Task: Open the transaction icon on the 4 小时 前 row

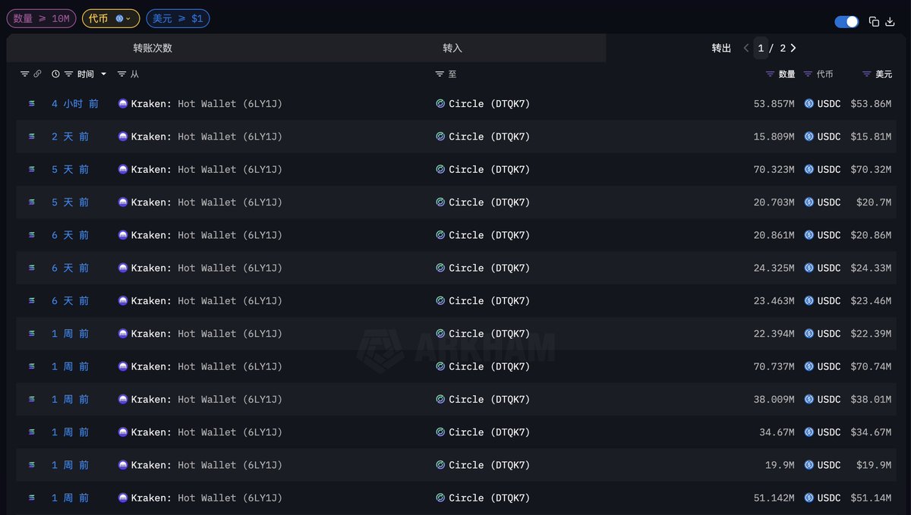Action: pos(31,104)
